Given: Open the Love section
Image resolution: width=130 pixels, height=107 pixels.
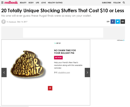Looking at the screenshot, I should (x=44, y=3).
